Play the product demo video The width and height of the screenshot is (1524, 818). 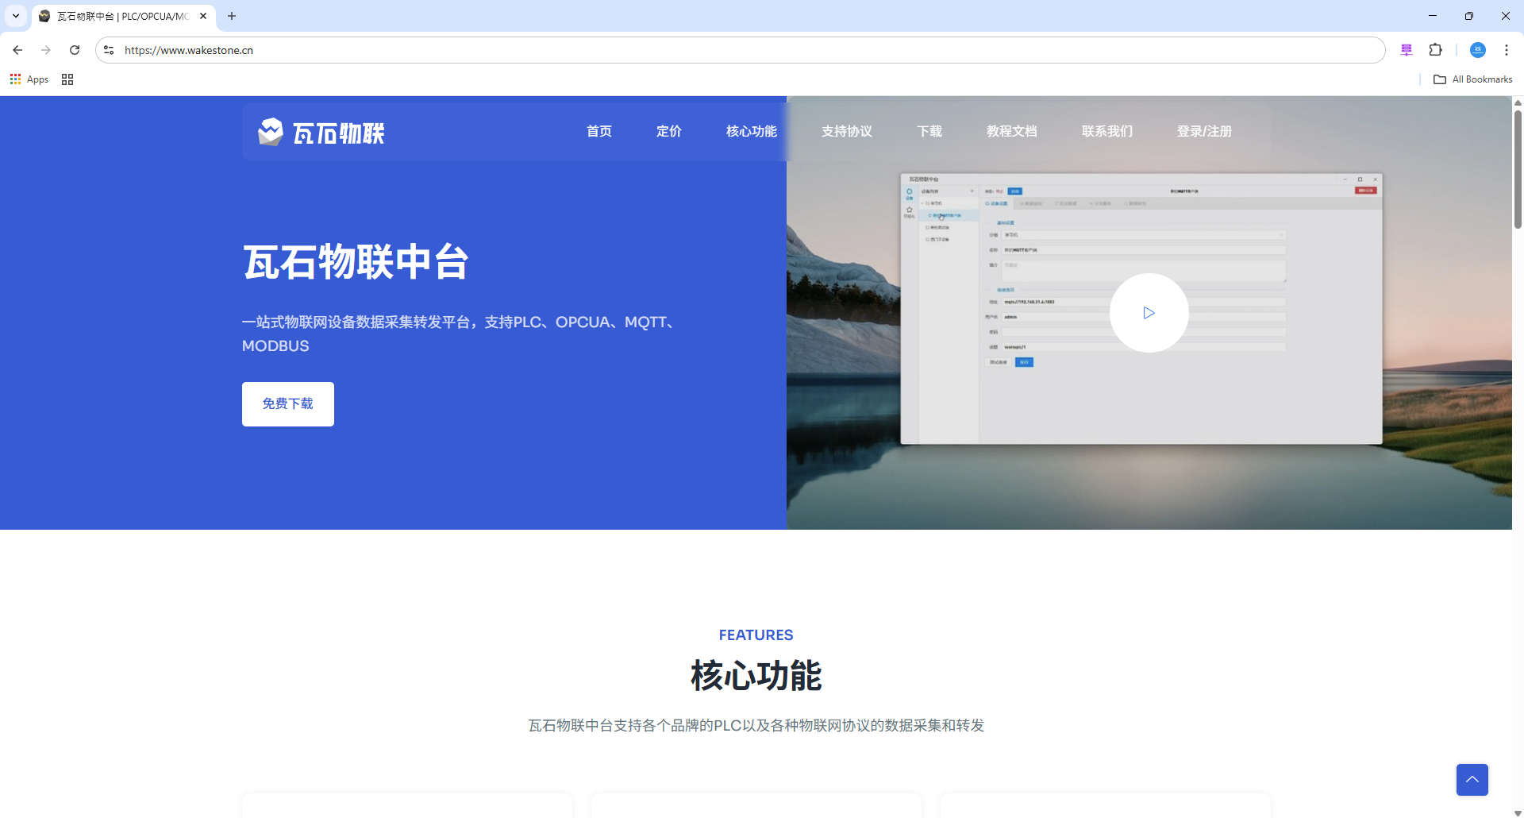[1149, 313]
